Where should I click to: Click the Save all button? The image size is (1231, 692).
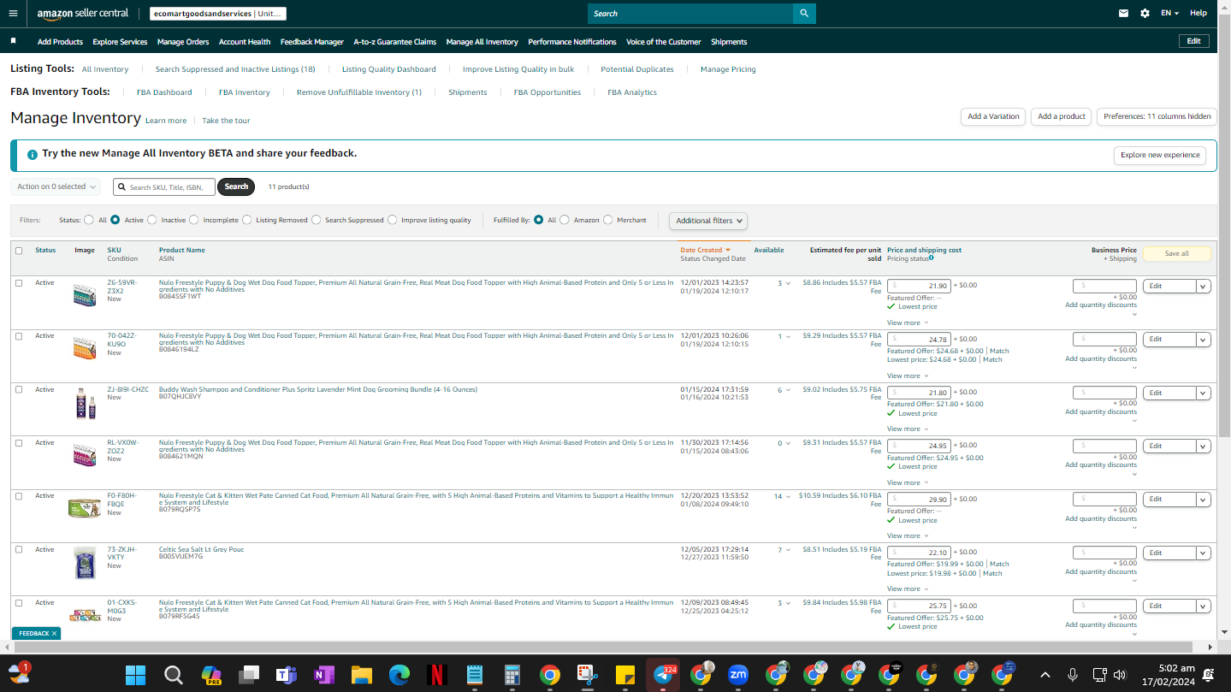tap(1177, 254)
